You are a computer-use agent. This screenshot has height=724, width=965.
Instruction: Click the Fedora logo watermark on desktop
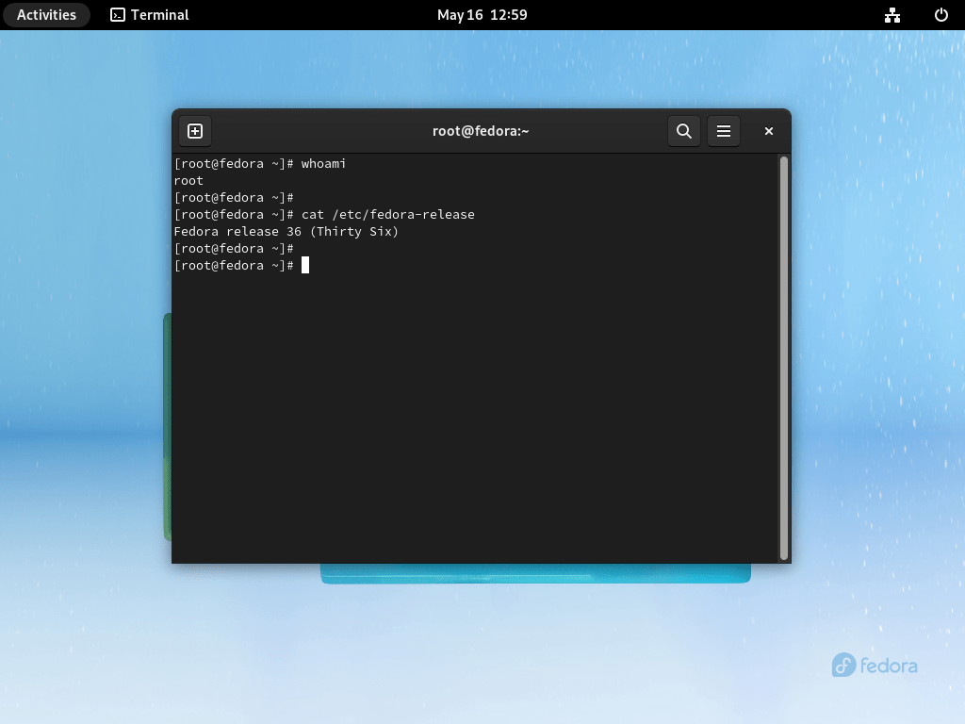coord(874,666)
